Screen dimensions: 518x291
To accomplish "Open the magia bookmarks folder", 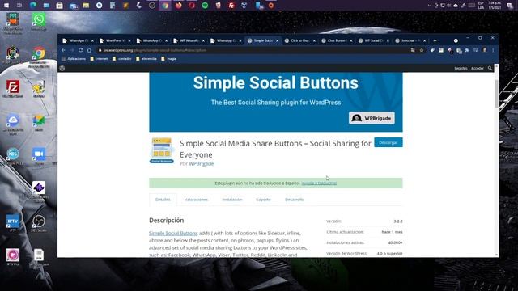I will point(168,59).
